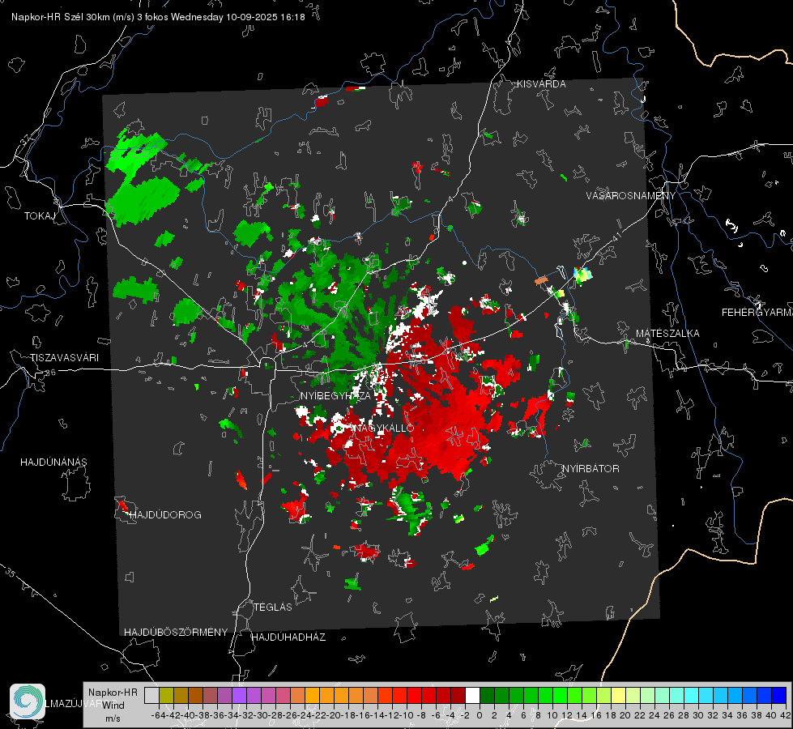
Task: Pick the deep blue swatch between 40 and 42
Action: click(779, 695)
